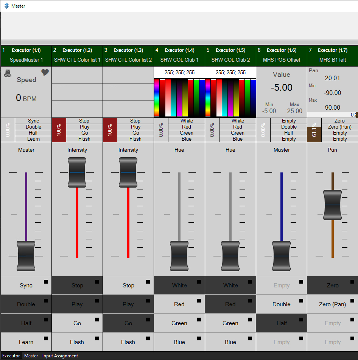This screenshot has width=358, height=360.
Task: Switch to the Input Assignment tab
Action: point(60,356)
